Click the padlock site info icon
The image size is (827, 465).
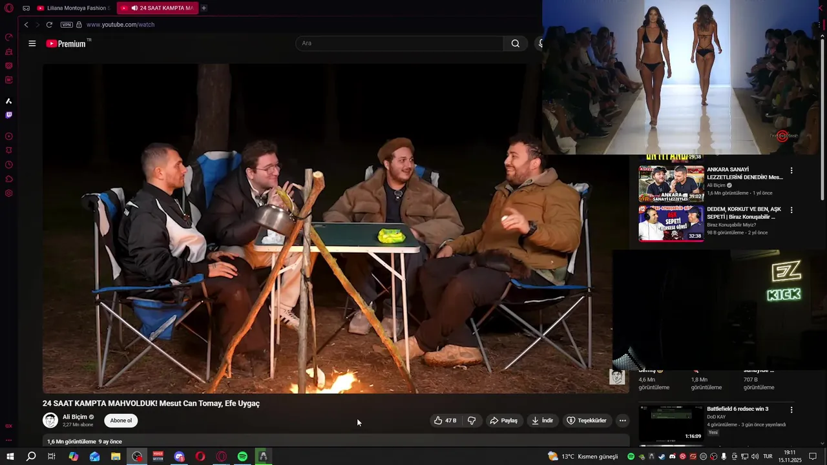pyautogui.click(x=79, y=25)
